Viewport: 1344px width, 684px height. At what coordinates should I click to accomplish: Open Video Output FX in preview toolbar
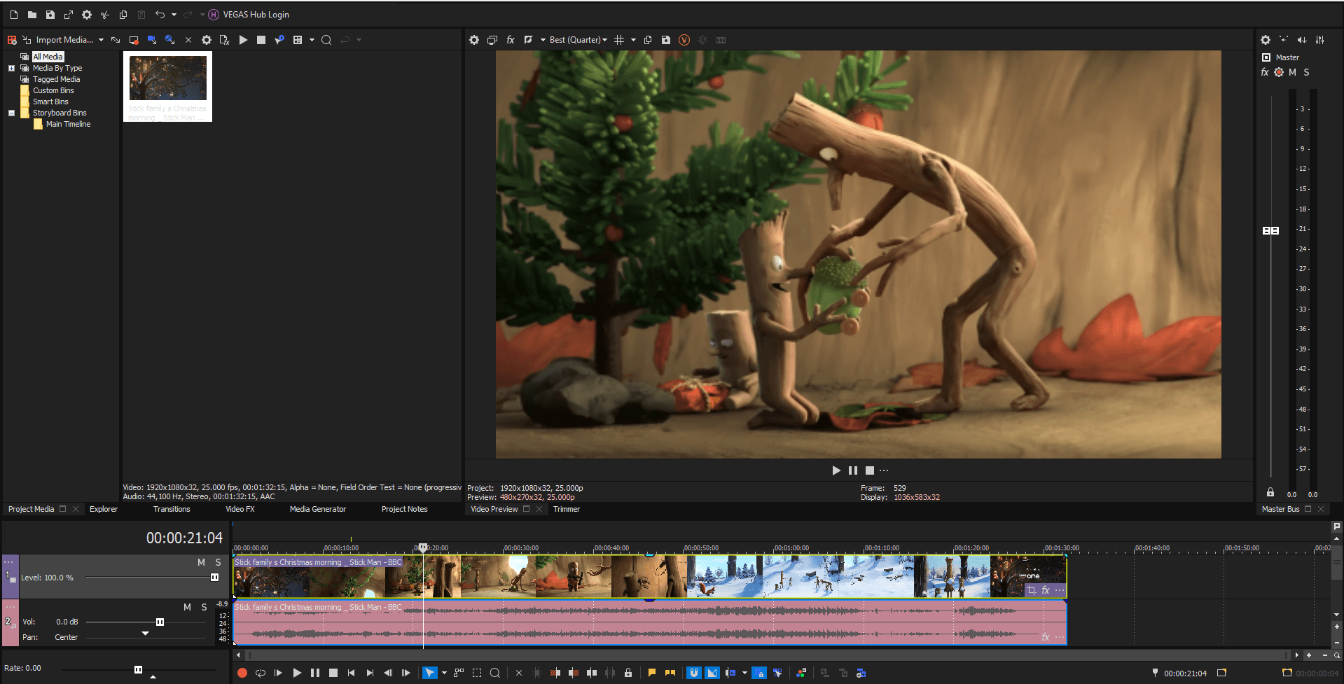(511, 40)
